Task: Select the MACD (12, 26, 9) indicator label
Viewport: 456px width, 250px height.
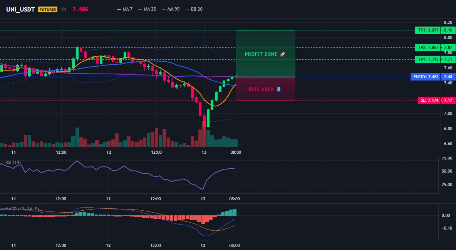Action: (22, 209)
